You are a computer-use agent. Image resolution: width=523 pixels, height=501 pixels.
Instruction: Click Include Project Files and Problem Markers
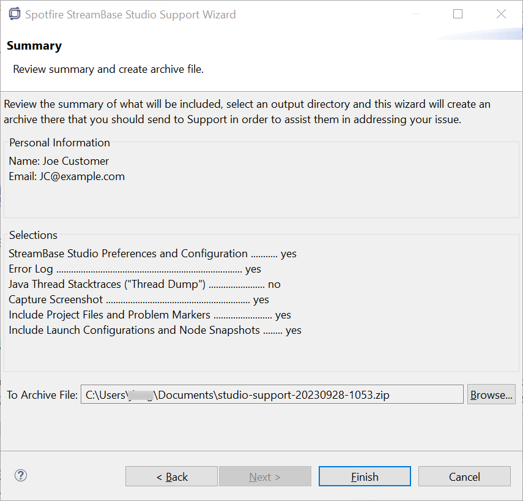click(x=150, y=315)
